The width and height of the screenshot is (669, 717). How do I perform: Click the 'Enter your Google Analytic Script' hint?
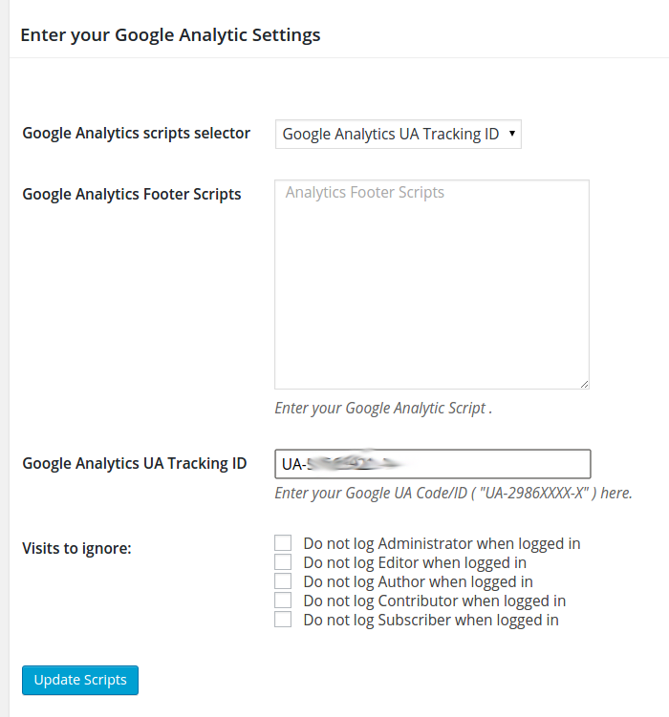pos(382,408)
